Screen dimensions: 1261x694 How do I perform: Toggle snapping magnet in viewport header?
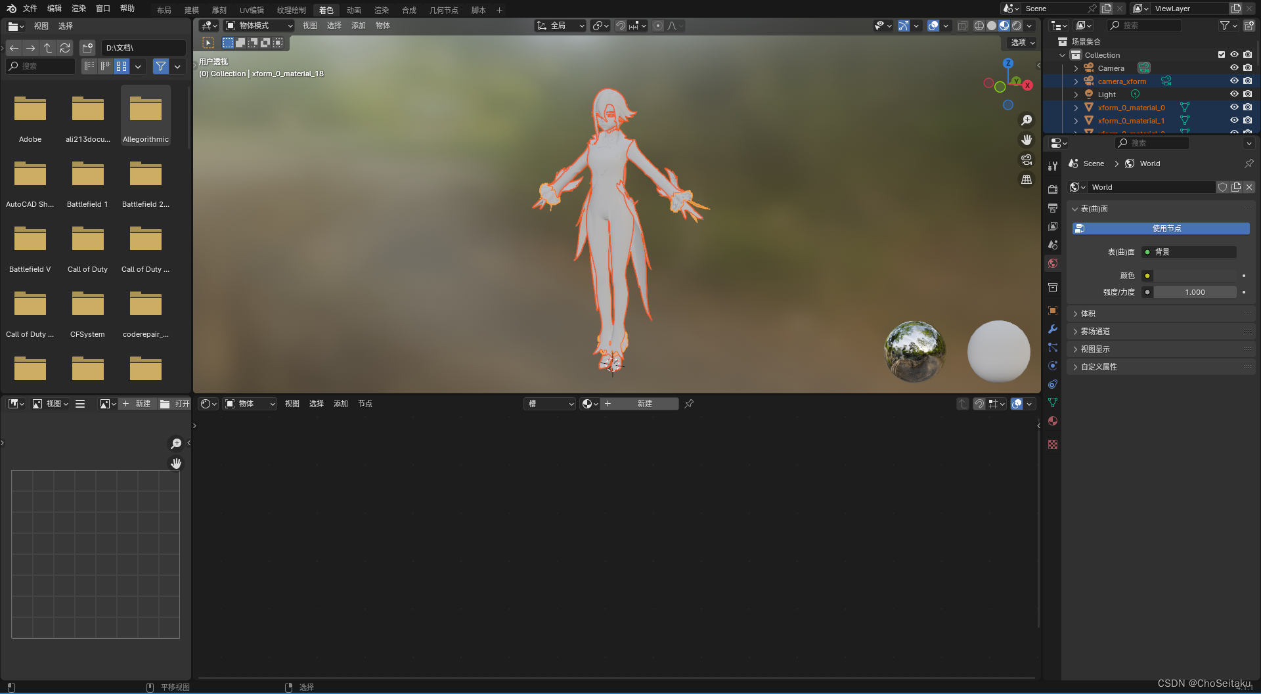[621, 26]
